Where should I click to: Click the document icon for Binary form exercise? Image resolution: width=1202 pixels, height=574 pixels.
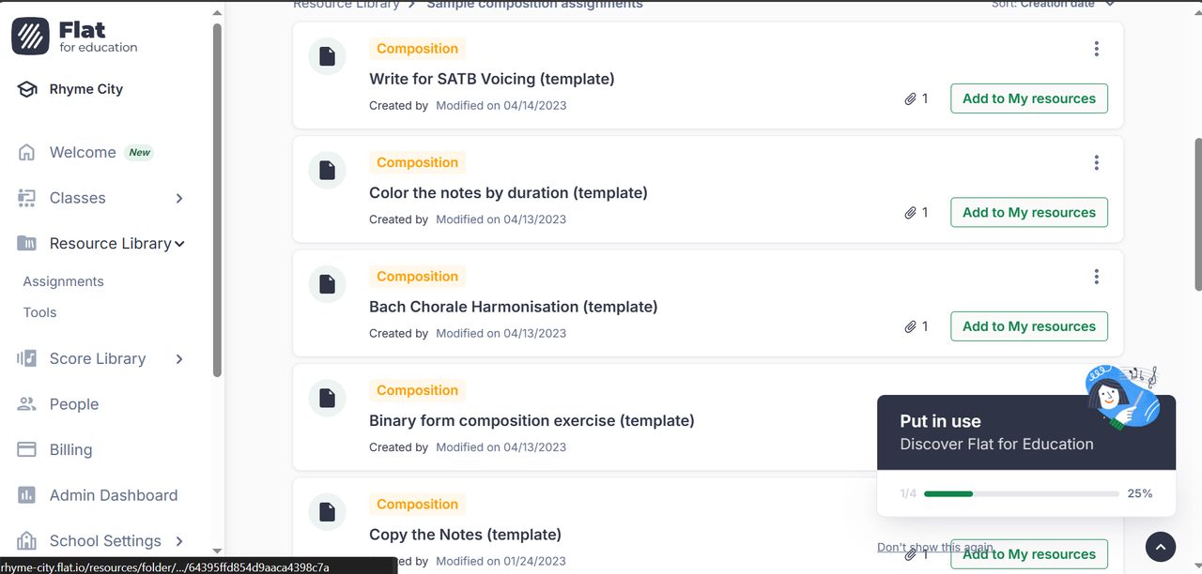click(327, 399)
